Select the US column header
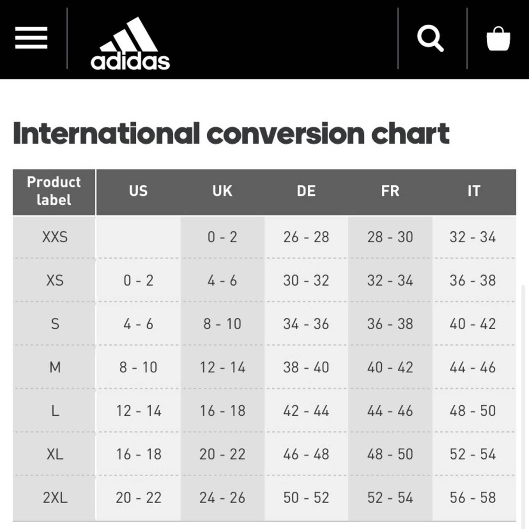The image size is (529, 529). click(x=138, y=191)
